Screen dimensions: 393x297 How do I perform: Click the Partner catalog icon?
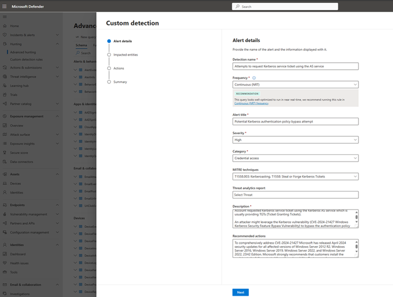5,104
